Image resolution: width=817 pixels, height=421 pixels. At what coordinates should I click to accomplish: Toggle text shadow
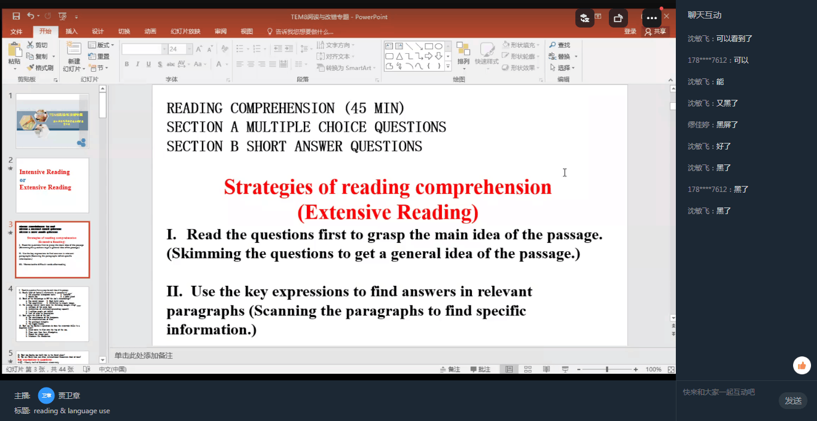point(160,64)
